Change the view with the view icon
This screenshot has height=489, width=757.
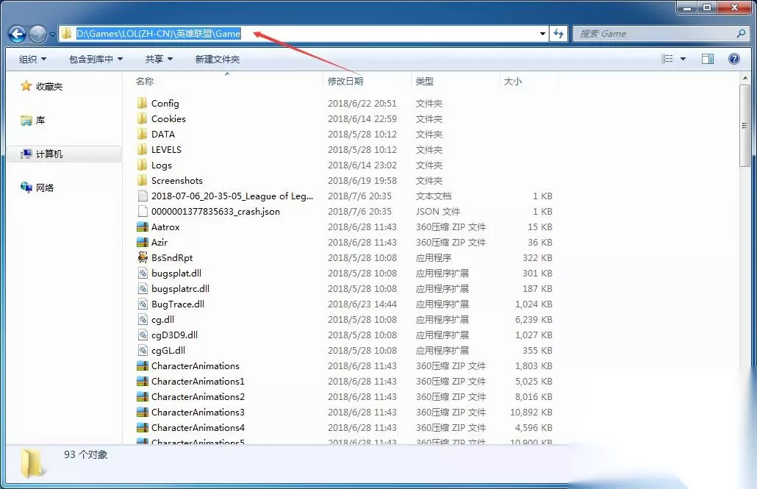pos(667,59)
